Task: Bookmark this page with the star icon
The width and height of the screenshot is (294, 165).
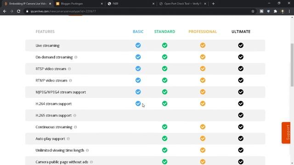Action: [253, 11]
